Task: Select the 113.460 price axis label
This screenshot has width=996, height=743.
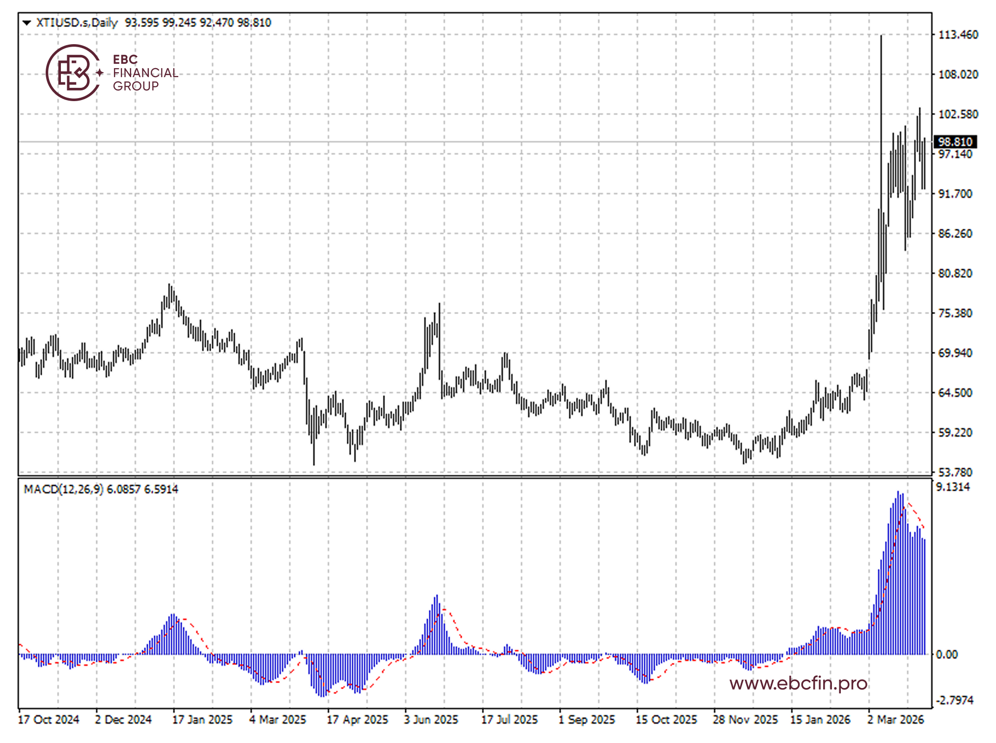Action: pyautogui.click(x=958, y=35)
